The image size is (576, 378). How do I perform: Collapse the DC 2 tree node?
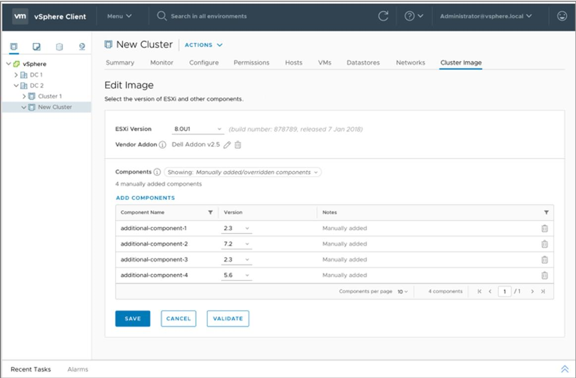(16, 86)
